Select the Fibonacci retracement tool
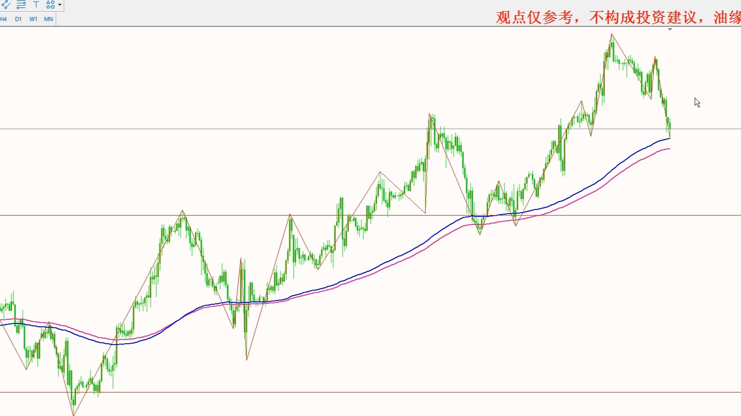 point(21,5)
